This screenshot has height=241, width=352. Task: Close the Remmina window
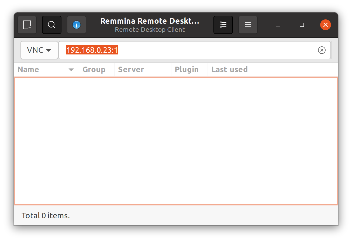point(326,25)
